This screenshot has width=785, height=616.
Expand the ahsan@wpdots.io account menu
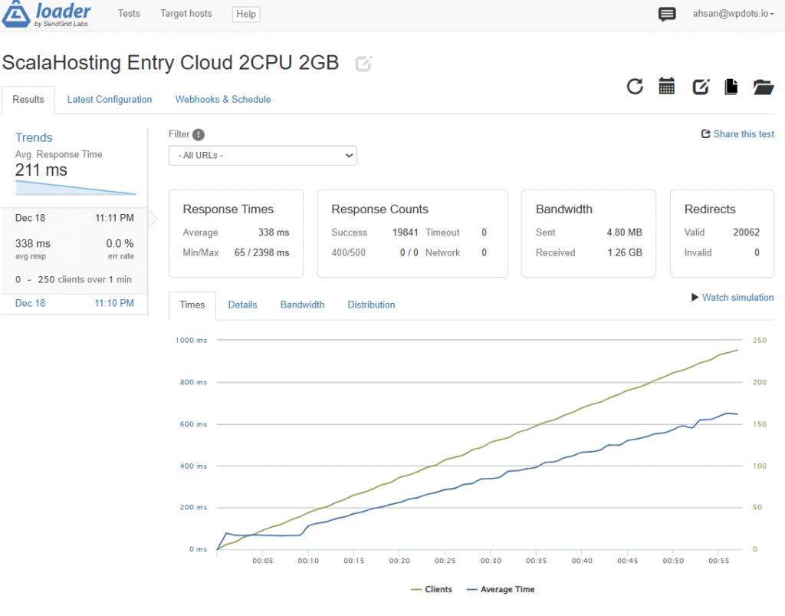click(x=734, y=14)
